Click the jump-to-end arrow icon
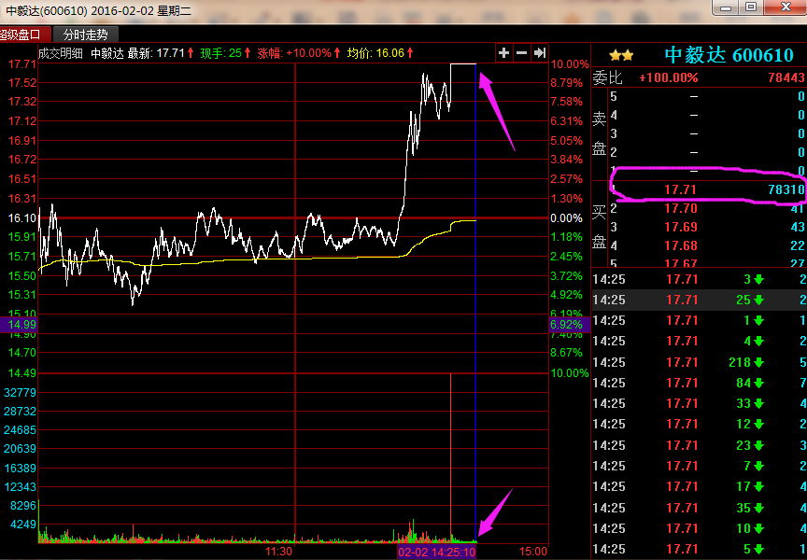 point(539,53)
